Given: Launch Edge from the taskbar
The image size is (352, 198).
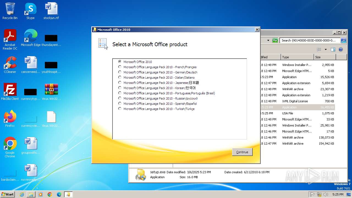Looking at the screenshot, I should (59, 194).
